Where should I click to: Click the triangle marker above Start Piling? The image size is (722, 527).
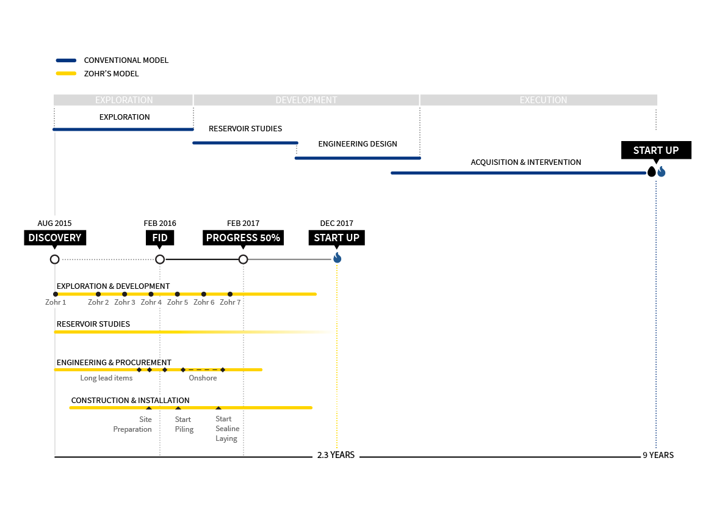pyautogui.click(x=178, y=408)
